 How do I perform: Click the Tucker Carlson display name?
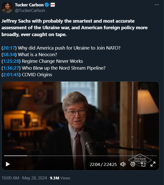[29, 5]
